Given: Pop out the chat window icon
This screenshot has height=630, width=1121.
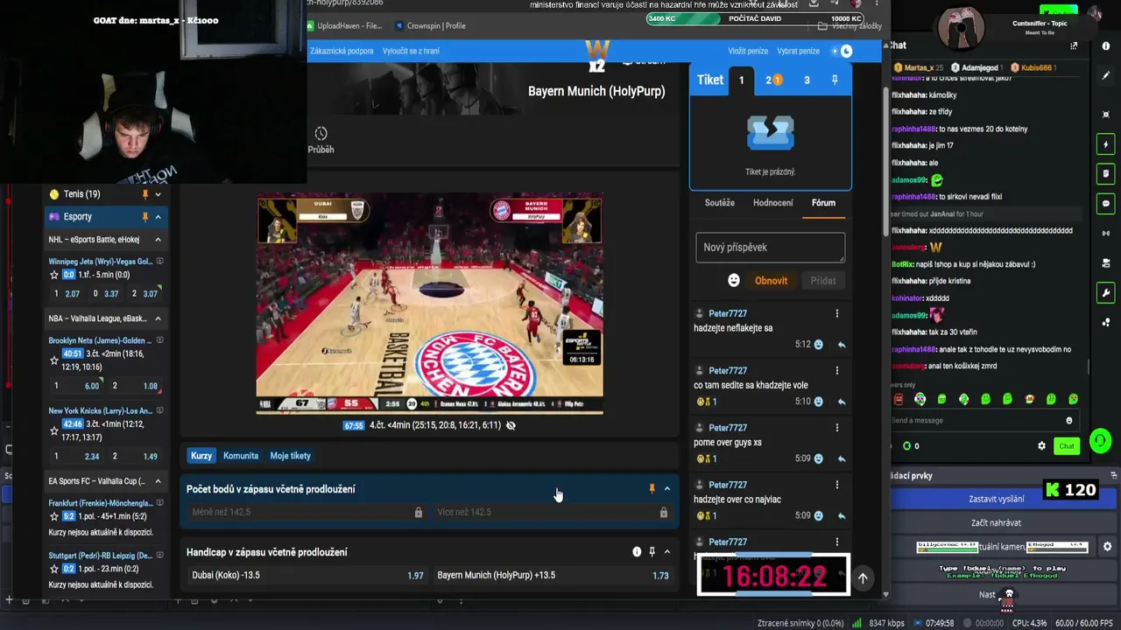Looking at the screenshot, I should coord(1074,45).
